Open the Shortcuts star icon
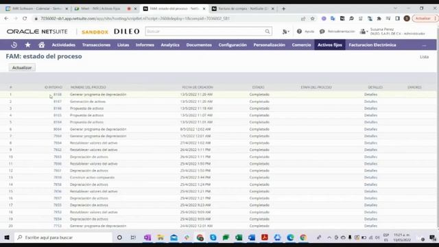Image resolution: width=439 pixels, height=247 pixels. pos(27,45)
